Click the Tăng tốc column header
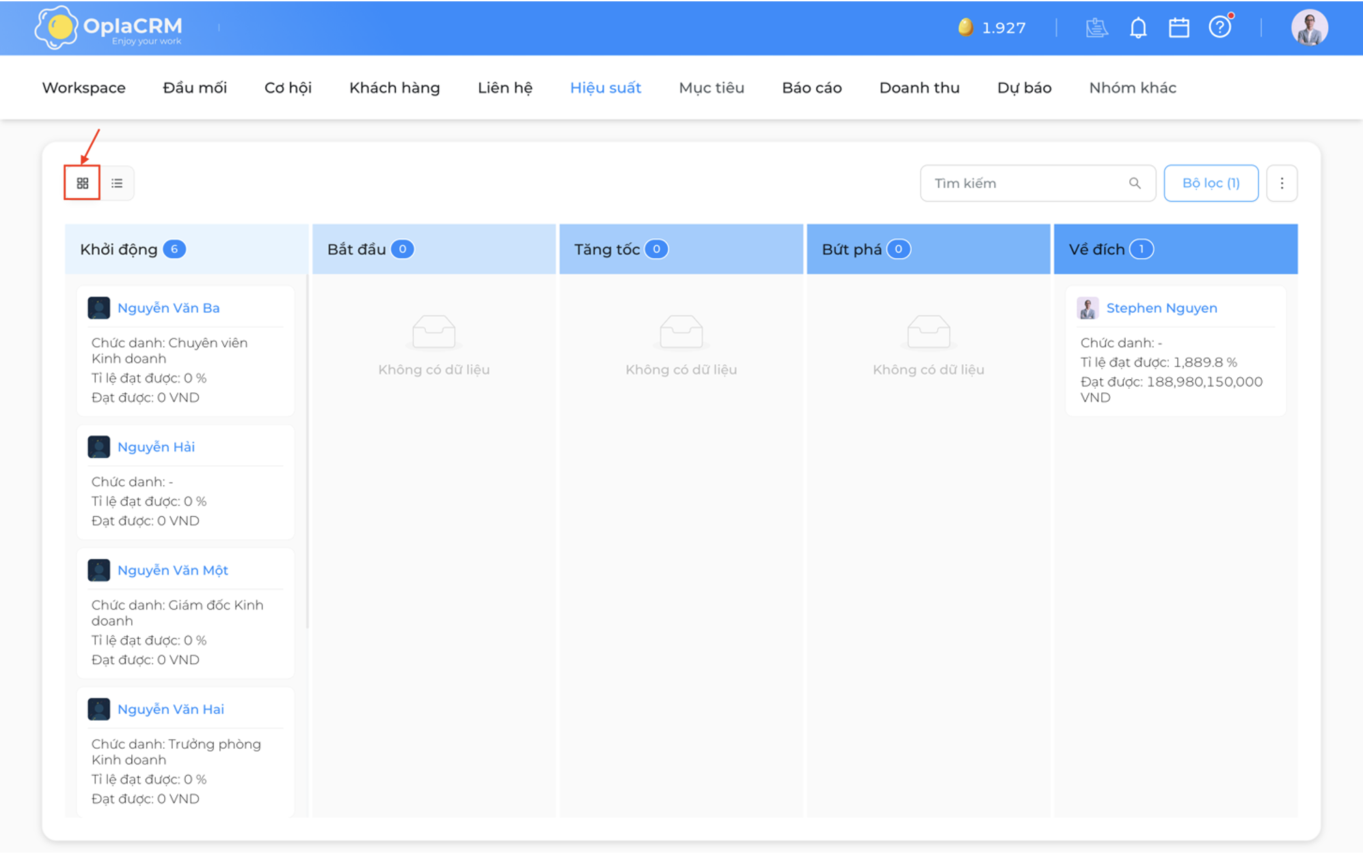The image size is (1363, 854). tap(681, 249)
